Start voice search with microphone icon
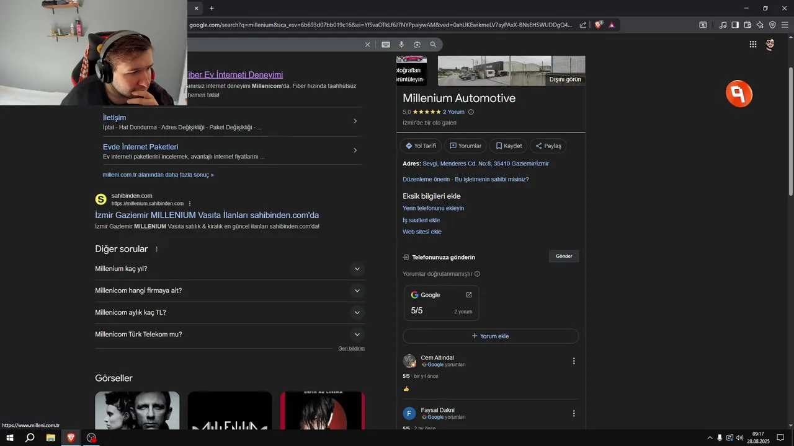Image resolution: width=794 pixels, height=446 pixels. coord(401,45)
